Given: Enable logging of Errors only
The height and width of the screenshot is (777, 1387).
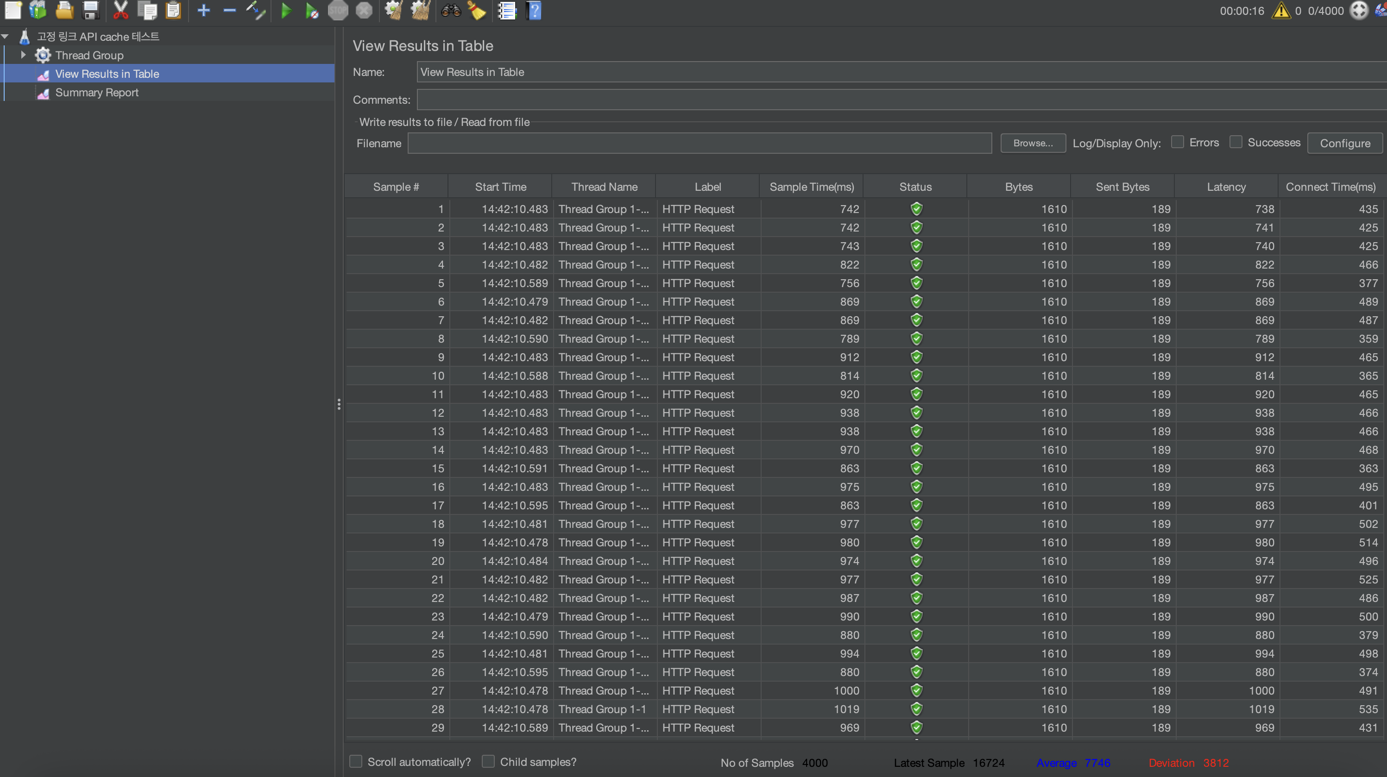Looking at the screenshot, I should (1177, 142).
